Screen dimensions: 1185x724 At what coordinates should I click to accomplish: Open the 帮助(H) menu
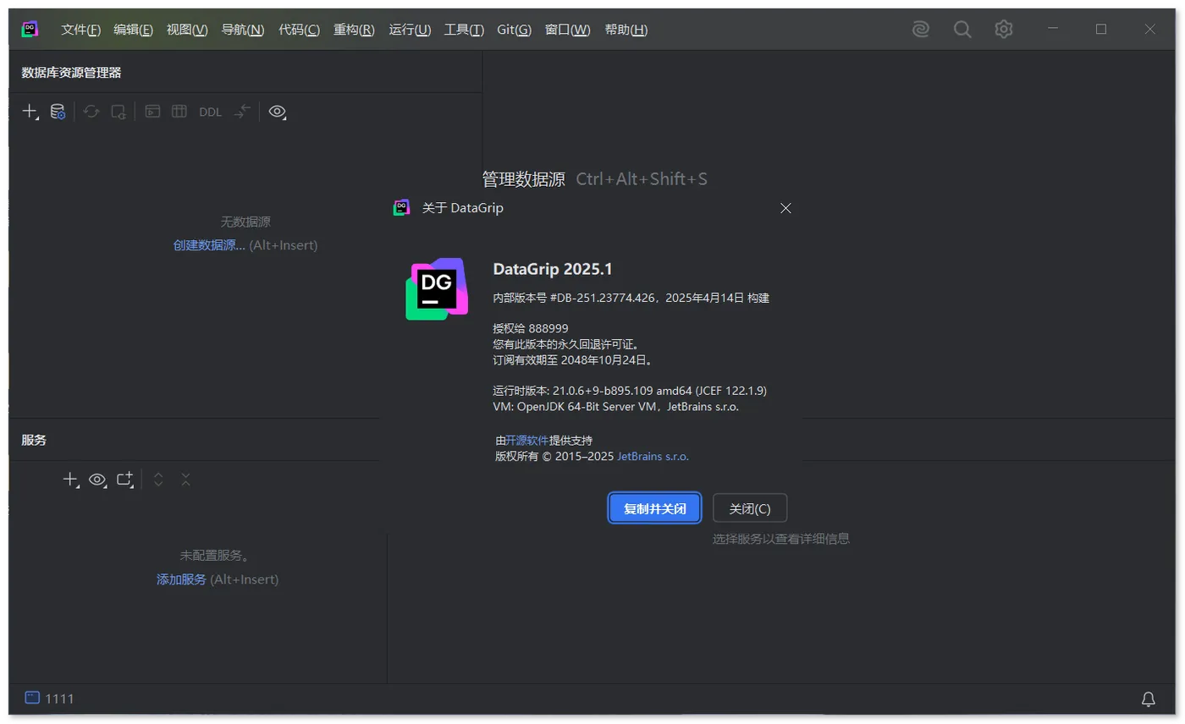click(626, 30)
